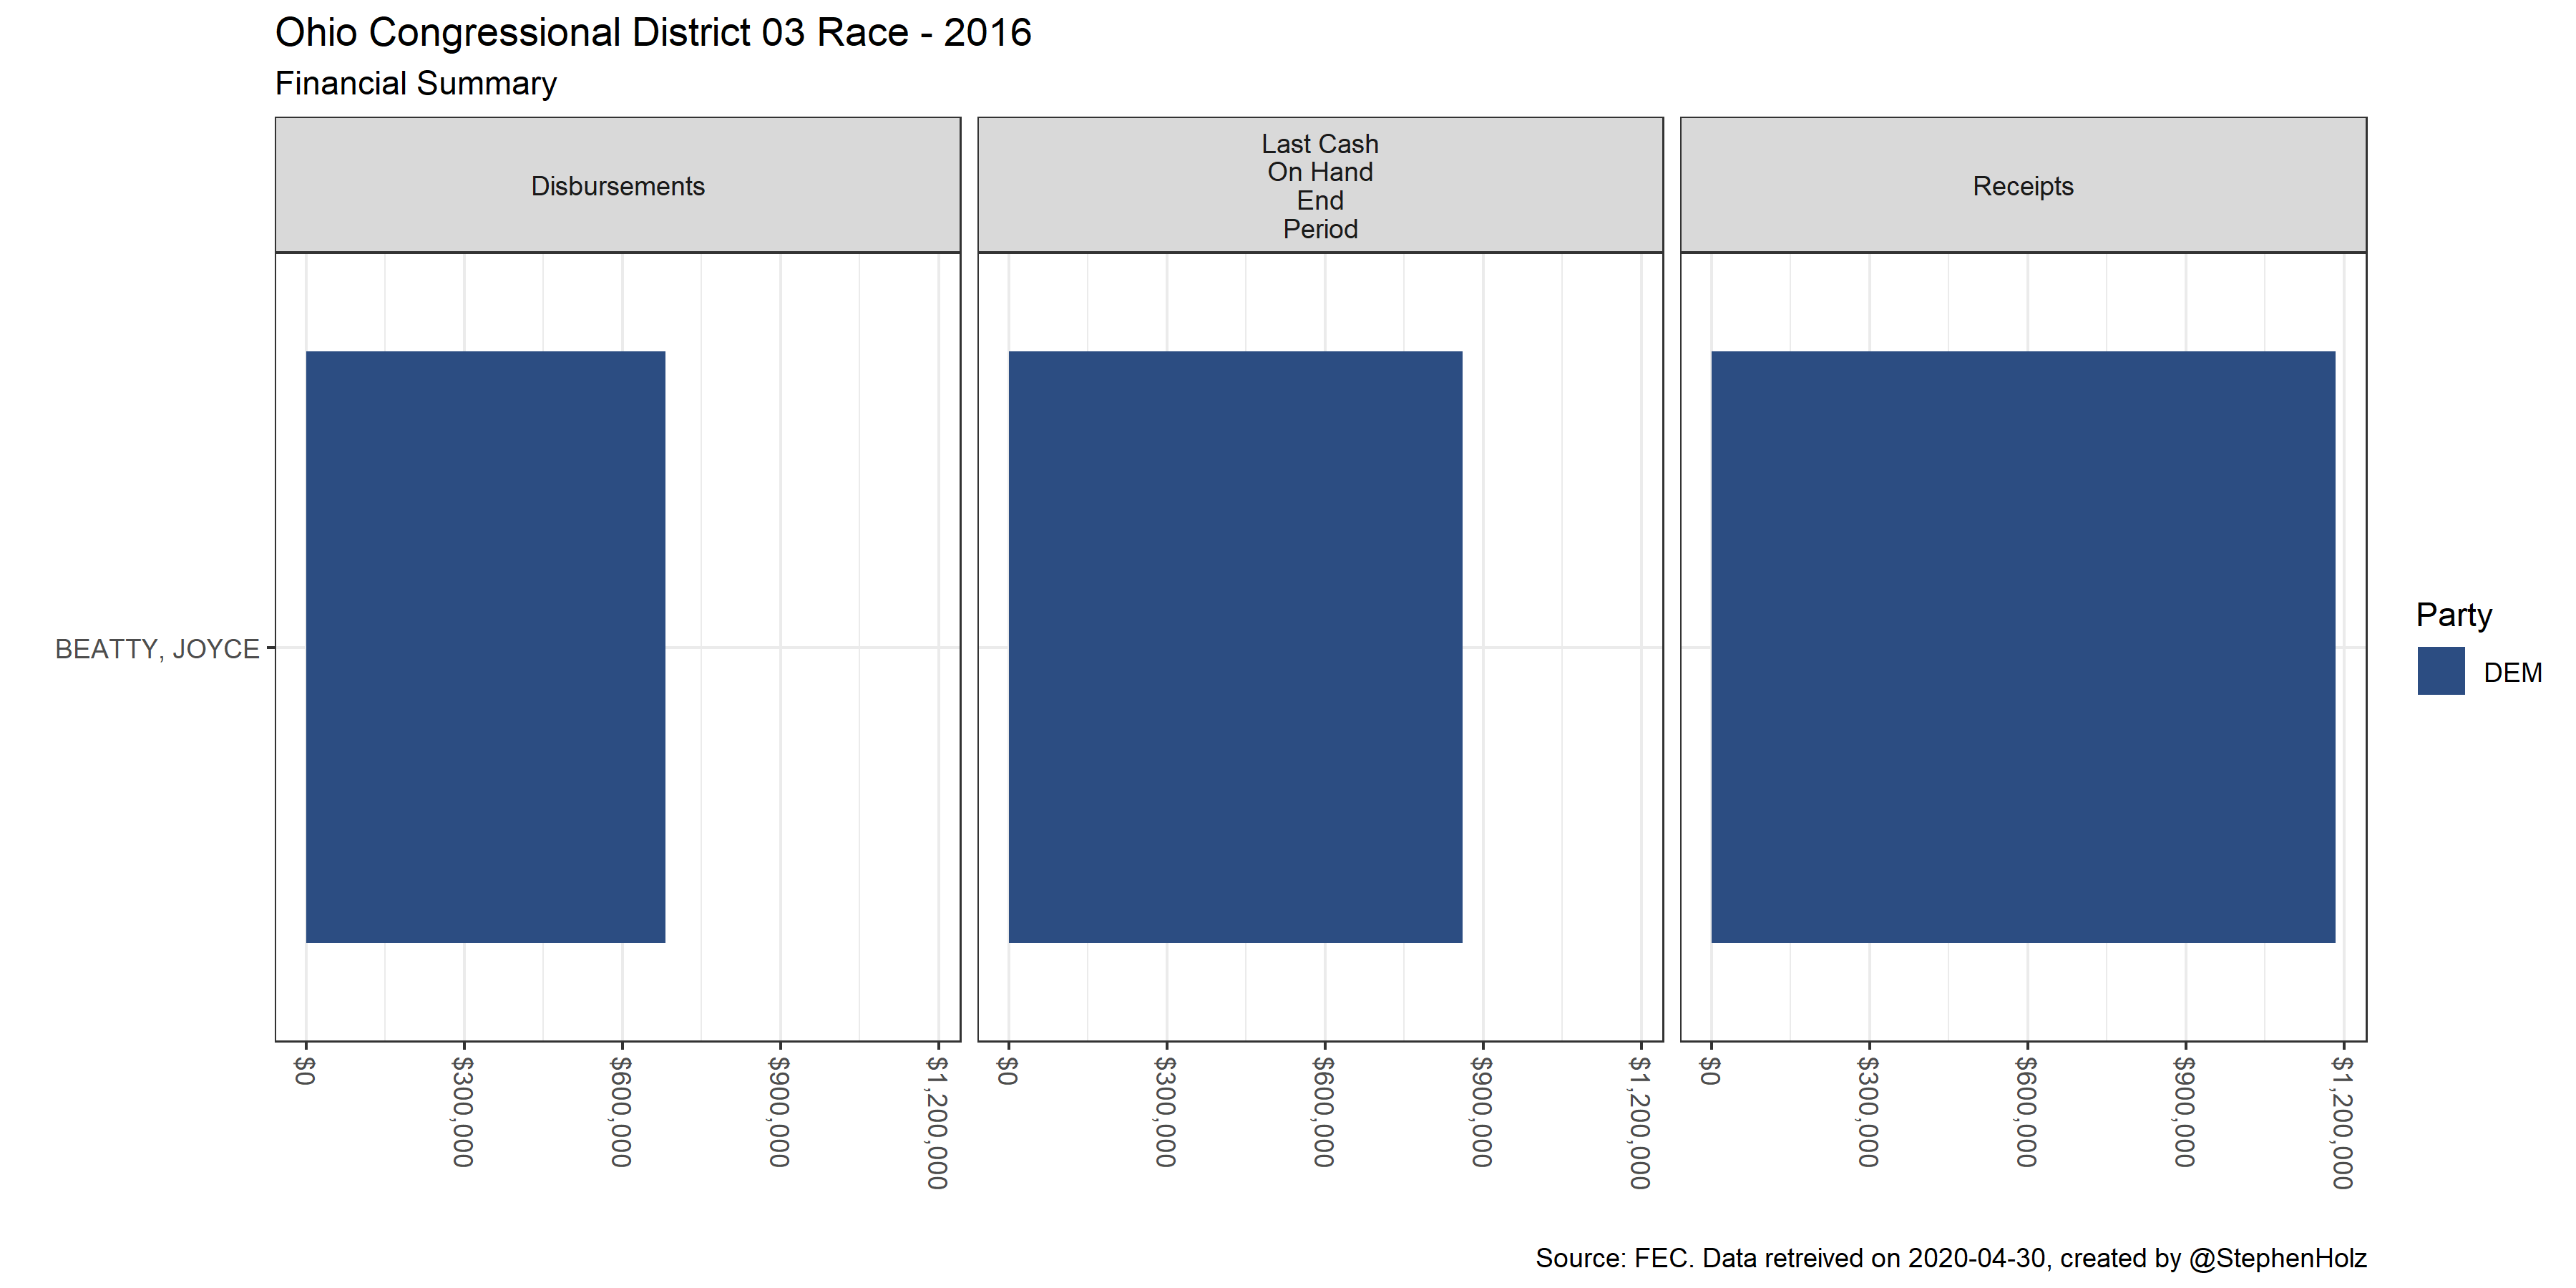Viewport: 2576px width, 1288px height.
Task: Click the Last Cash On Hand header
Action: tap(1319, 186)
